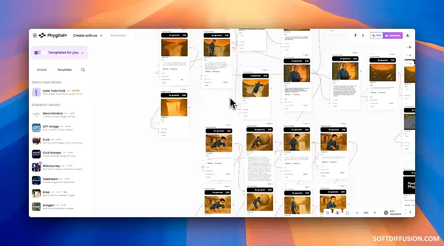The width and height of the screenshot is (444, 246).
Task: Switch to the AI tools tab
Action: pos(42,70)
